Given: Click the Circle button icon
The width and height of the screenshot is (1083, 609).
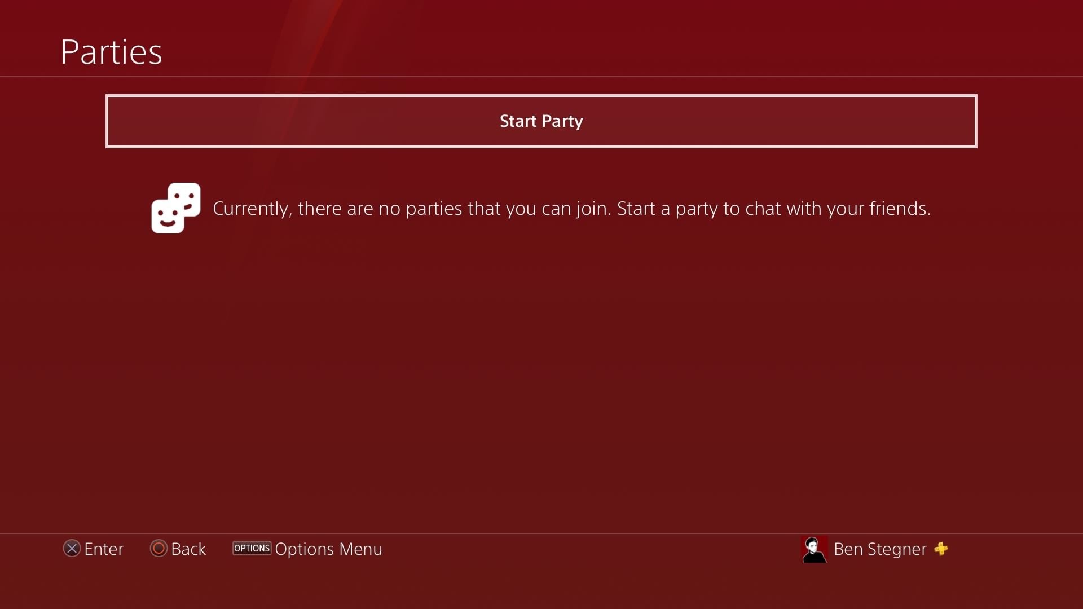Looking at the screenshot, I should tap(159, 549).
